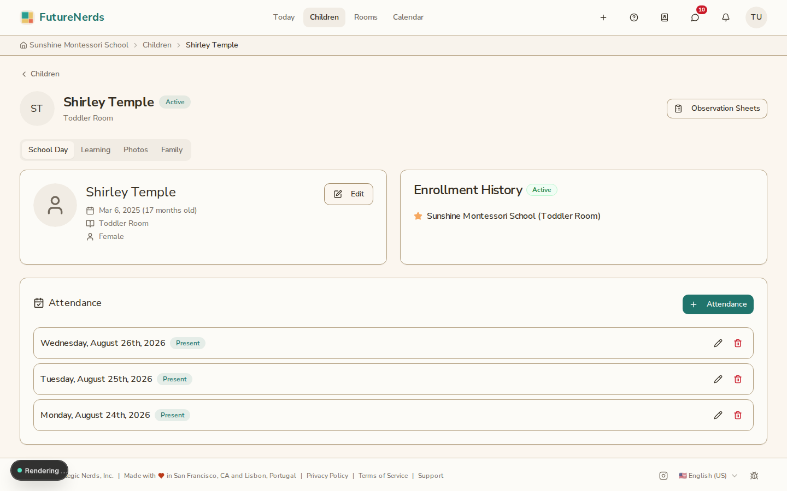Screen dimensions: 787x491
Task: Delete the Tuesday, August 25th attendance entry
Action: click(738, 379)
